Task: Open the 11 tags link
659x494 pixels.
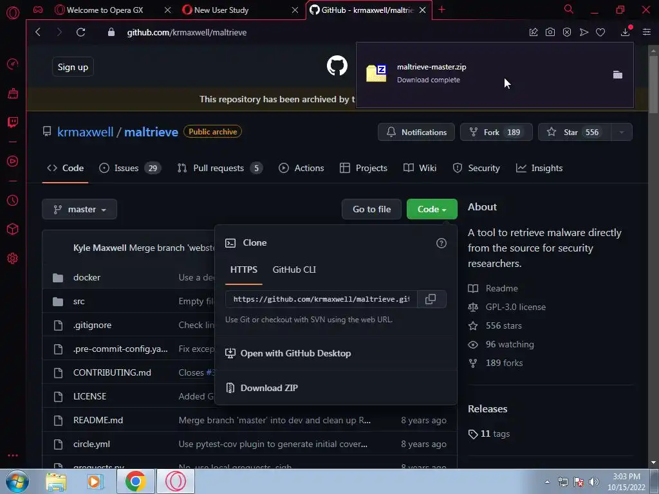Action: [489, 434]
